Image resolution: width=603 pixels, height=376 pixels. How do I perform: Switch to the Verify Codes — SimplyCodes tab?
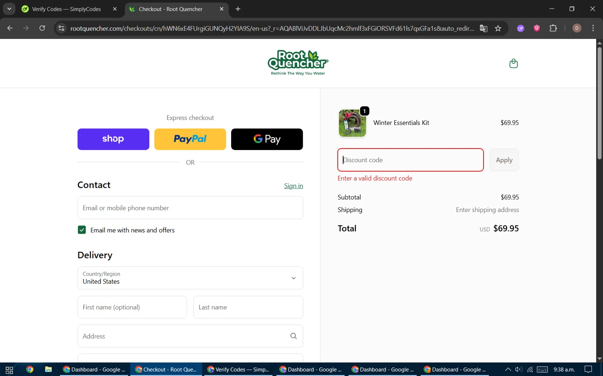coord(66,9)
